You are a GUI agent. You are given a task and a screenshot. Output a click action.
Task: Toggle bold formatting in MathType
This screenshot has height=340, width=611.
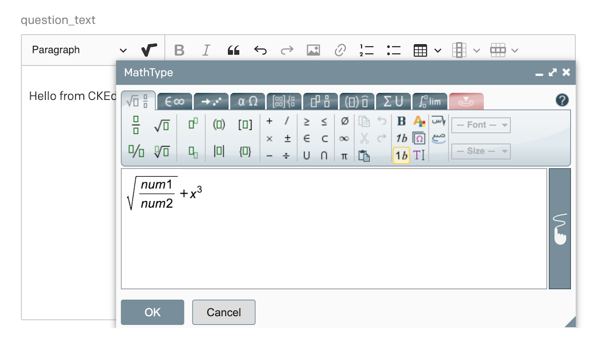pyautogui.click(x=401, y=121)
